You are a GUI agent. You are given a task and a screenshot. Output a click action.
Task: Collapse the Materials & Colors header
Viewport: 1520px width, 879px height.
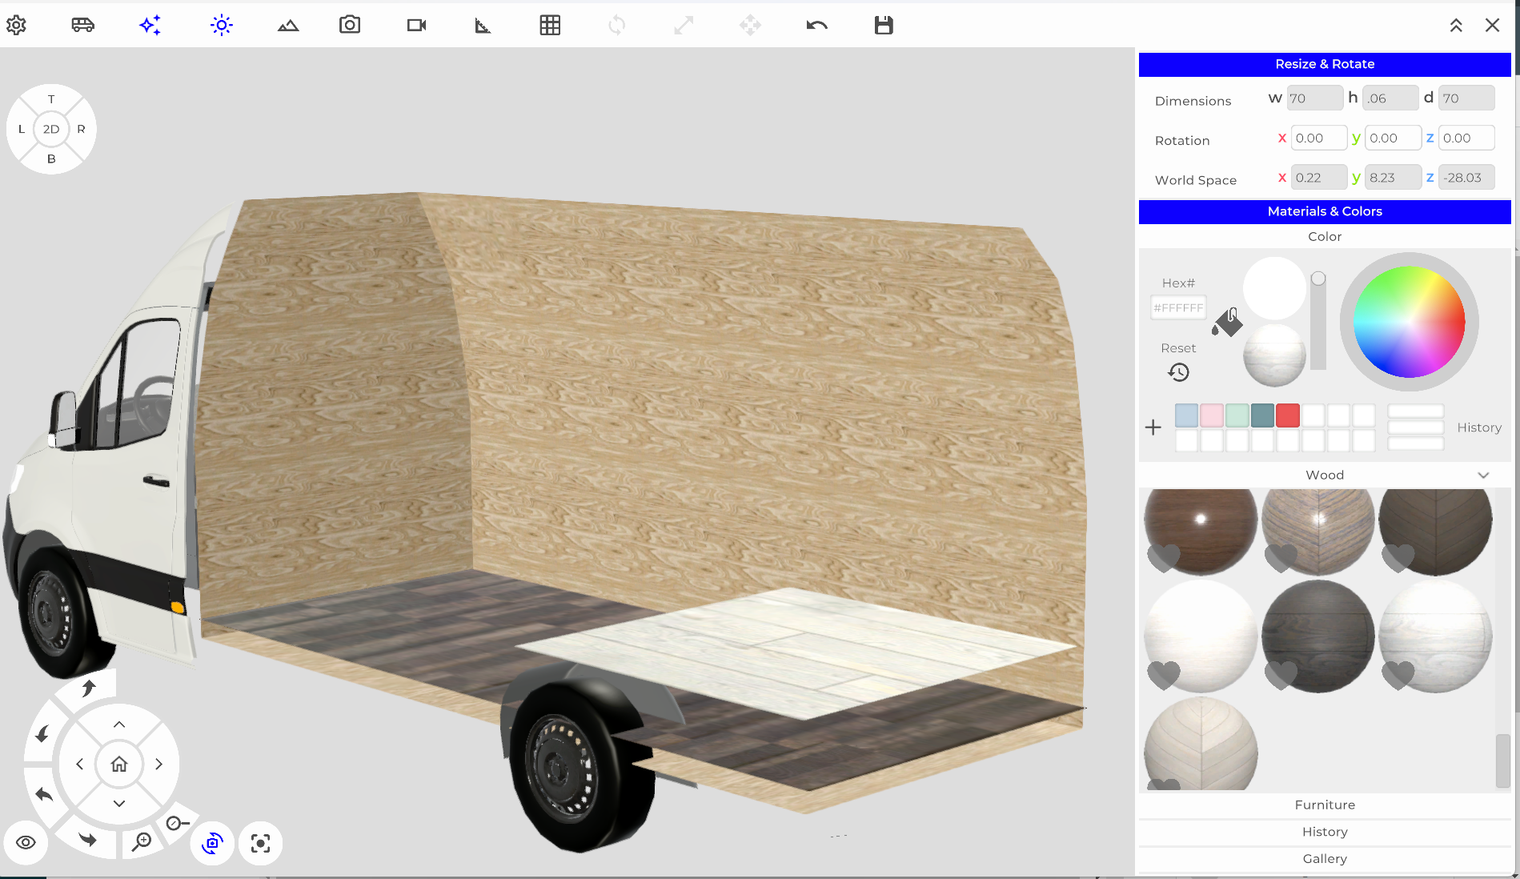pos(1325,211)
